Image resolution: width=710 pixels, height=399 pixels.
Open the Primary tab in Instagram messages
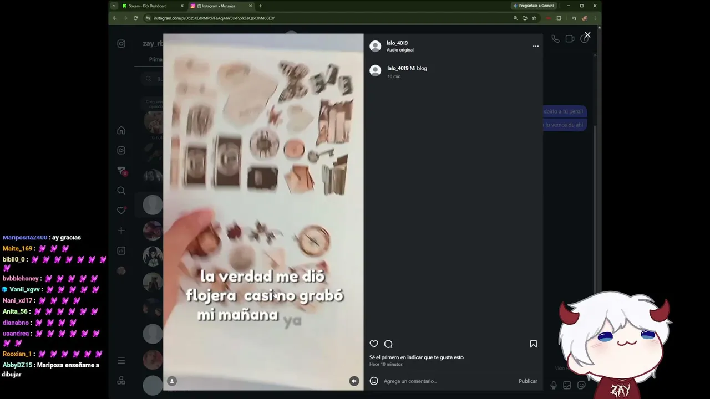click(x=156, y=59)
